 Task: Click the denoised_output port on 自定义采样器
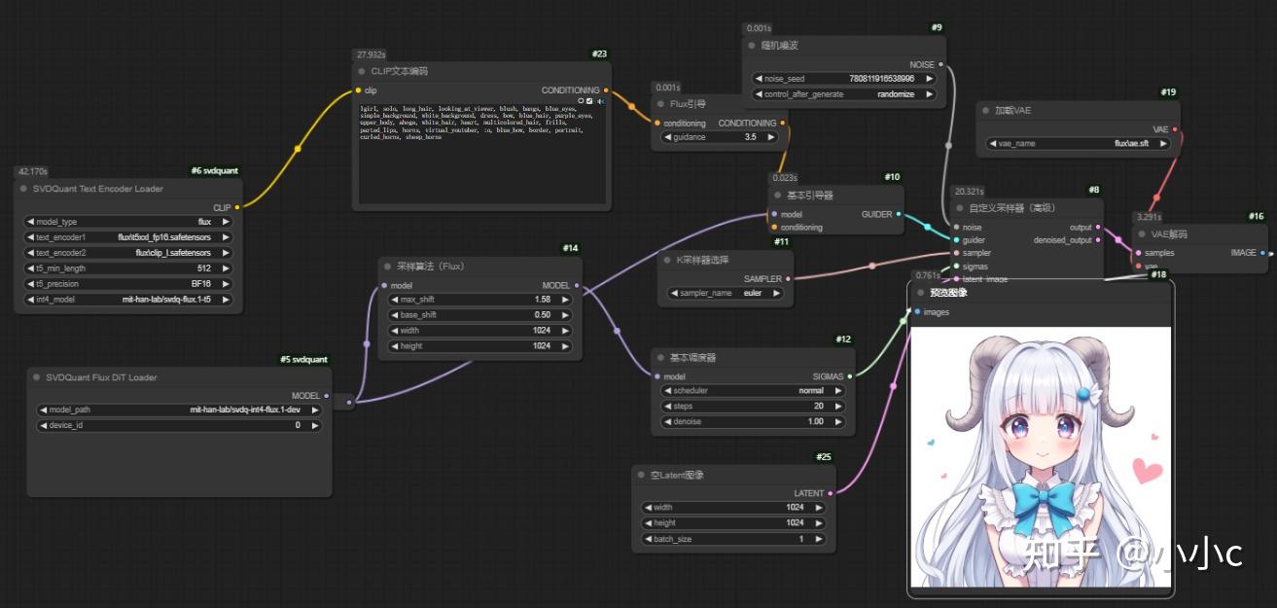[x=1097, y=239]
